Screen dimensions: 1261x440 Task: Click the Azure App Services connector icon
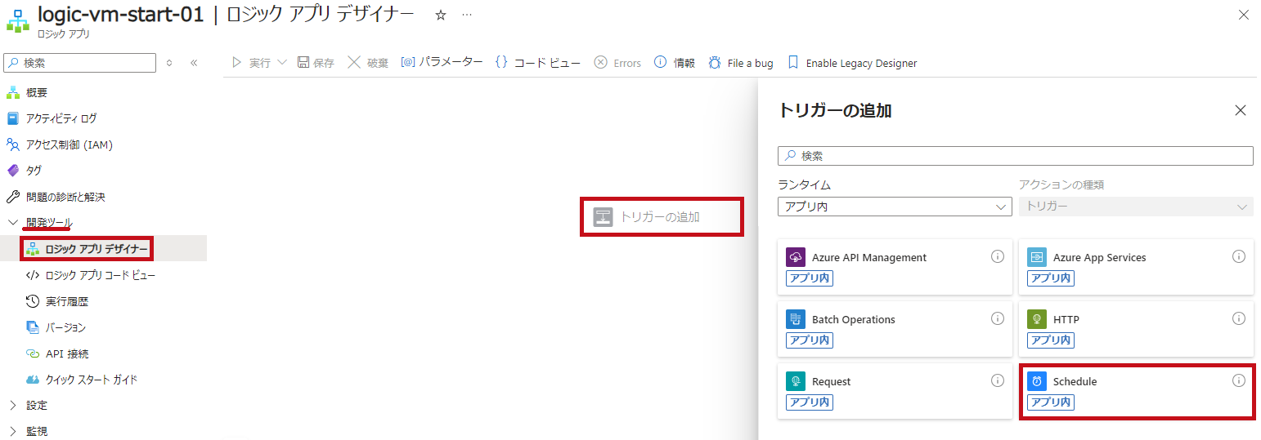pos(1037,257)
